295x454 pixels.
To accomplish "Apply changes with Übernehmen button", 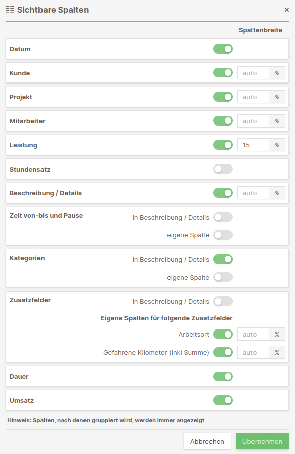I will [x=262, y=441].
